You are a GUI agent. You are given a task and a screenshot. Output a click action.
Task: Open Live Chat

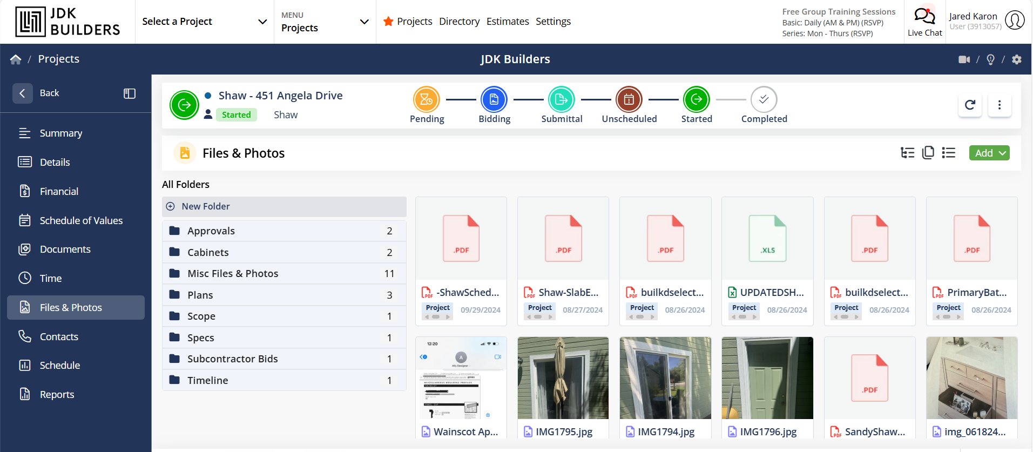pyautogui.click(x=924, y=22)
